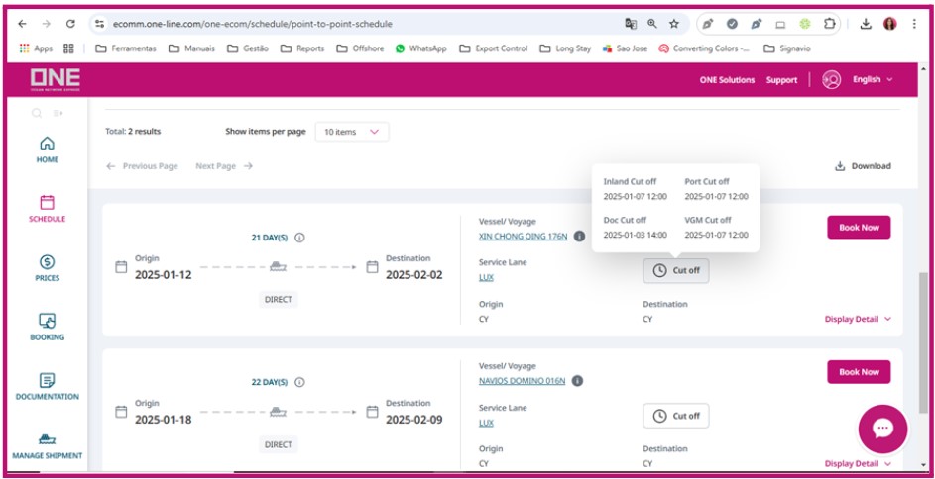Image resolution: width=935 pixels, height=479 pixels.
Task: Click the page vertical scrollbar
Action: (923, 342)
